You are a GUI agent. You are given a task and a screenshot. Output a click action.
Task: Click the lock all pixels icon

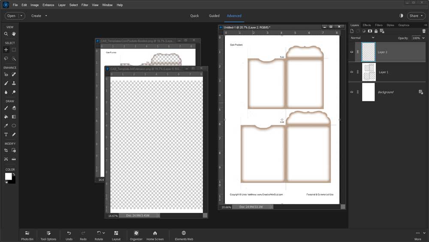click(376, 31)
